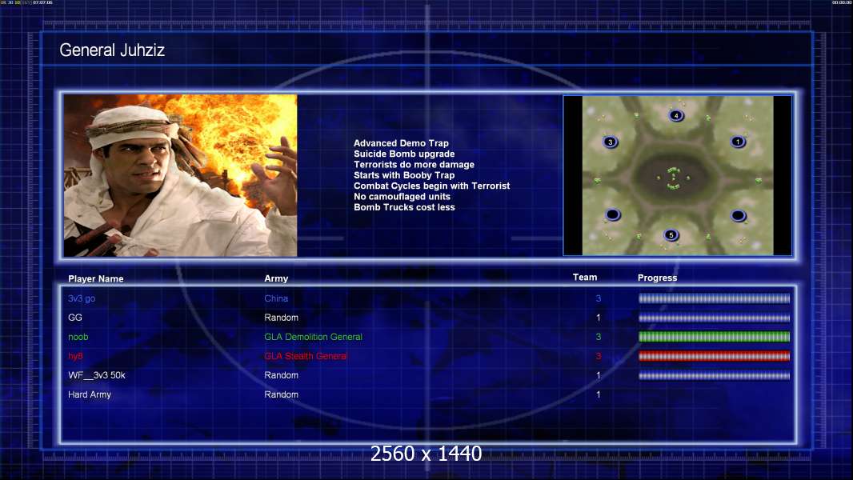Select start position marker 5 on minimap

point(671,235)
